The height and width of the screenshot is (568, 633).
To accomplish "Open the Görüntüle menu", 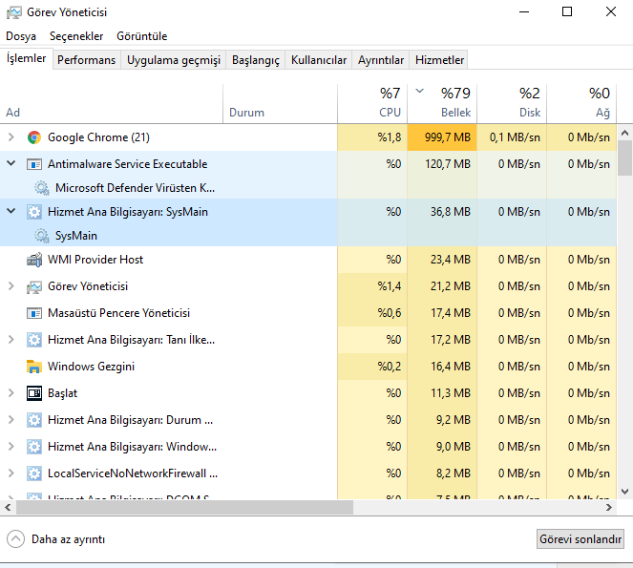I will click(x=141, y=36).
